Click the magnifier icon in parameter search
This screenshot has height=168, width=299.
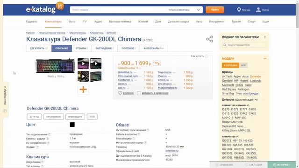[225, 45]
